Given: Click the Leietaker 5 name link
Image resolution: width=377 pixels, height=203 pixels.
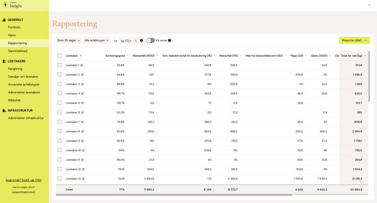Looking at the screenshot, I should (x=73, y=103).
